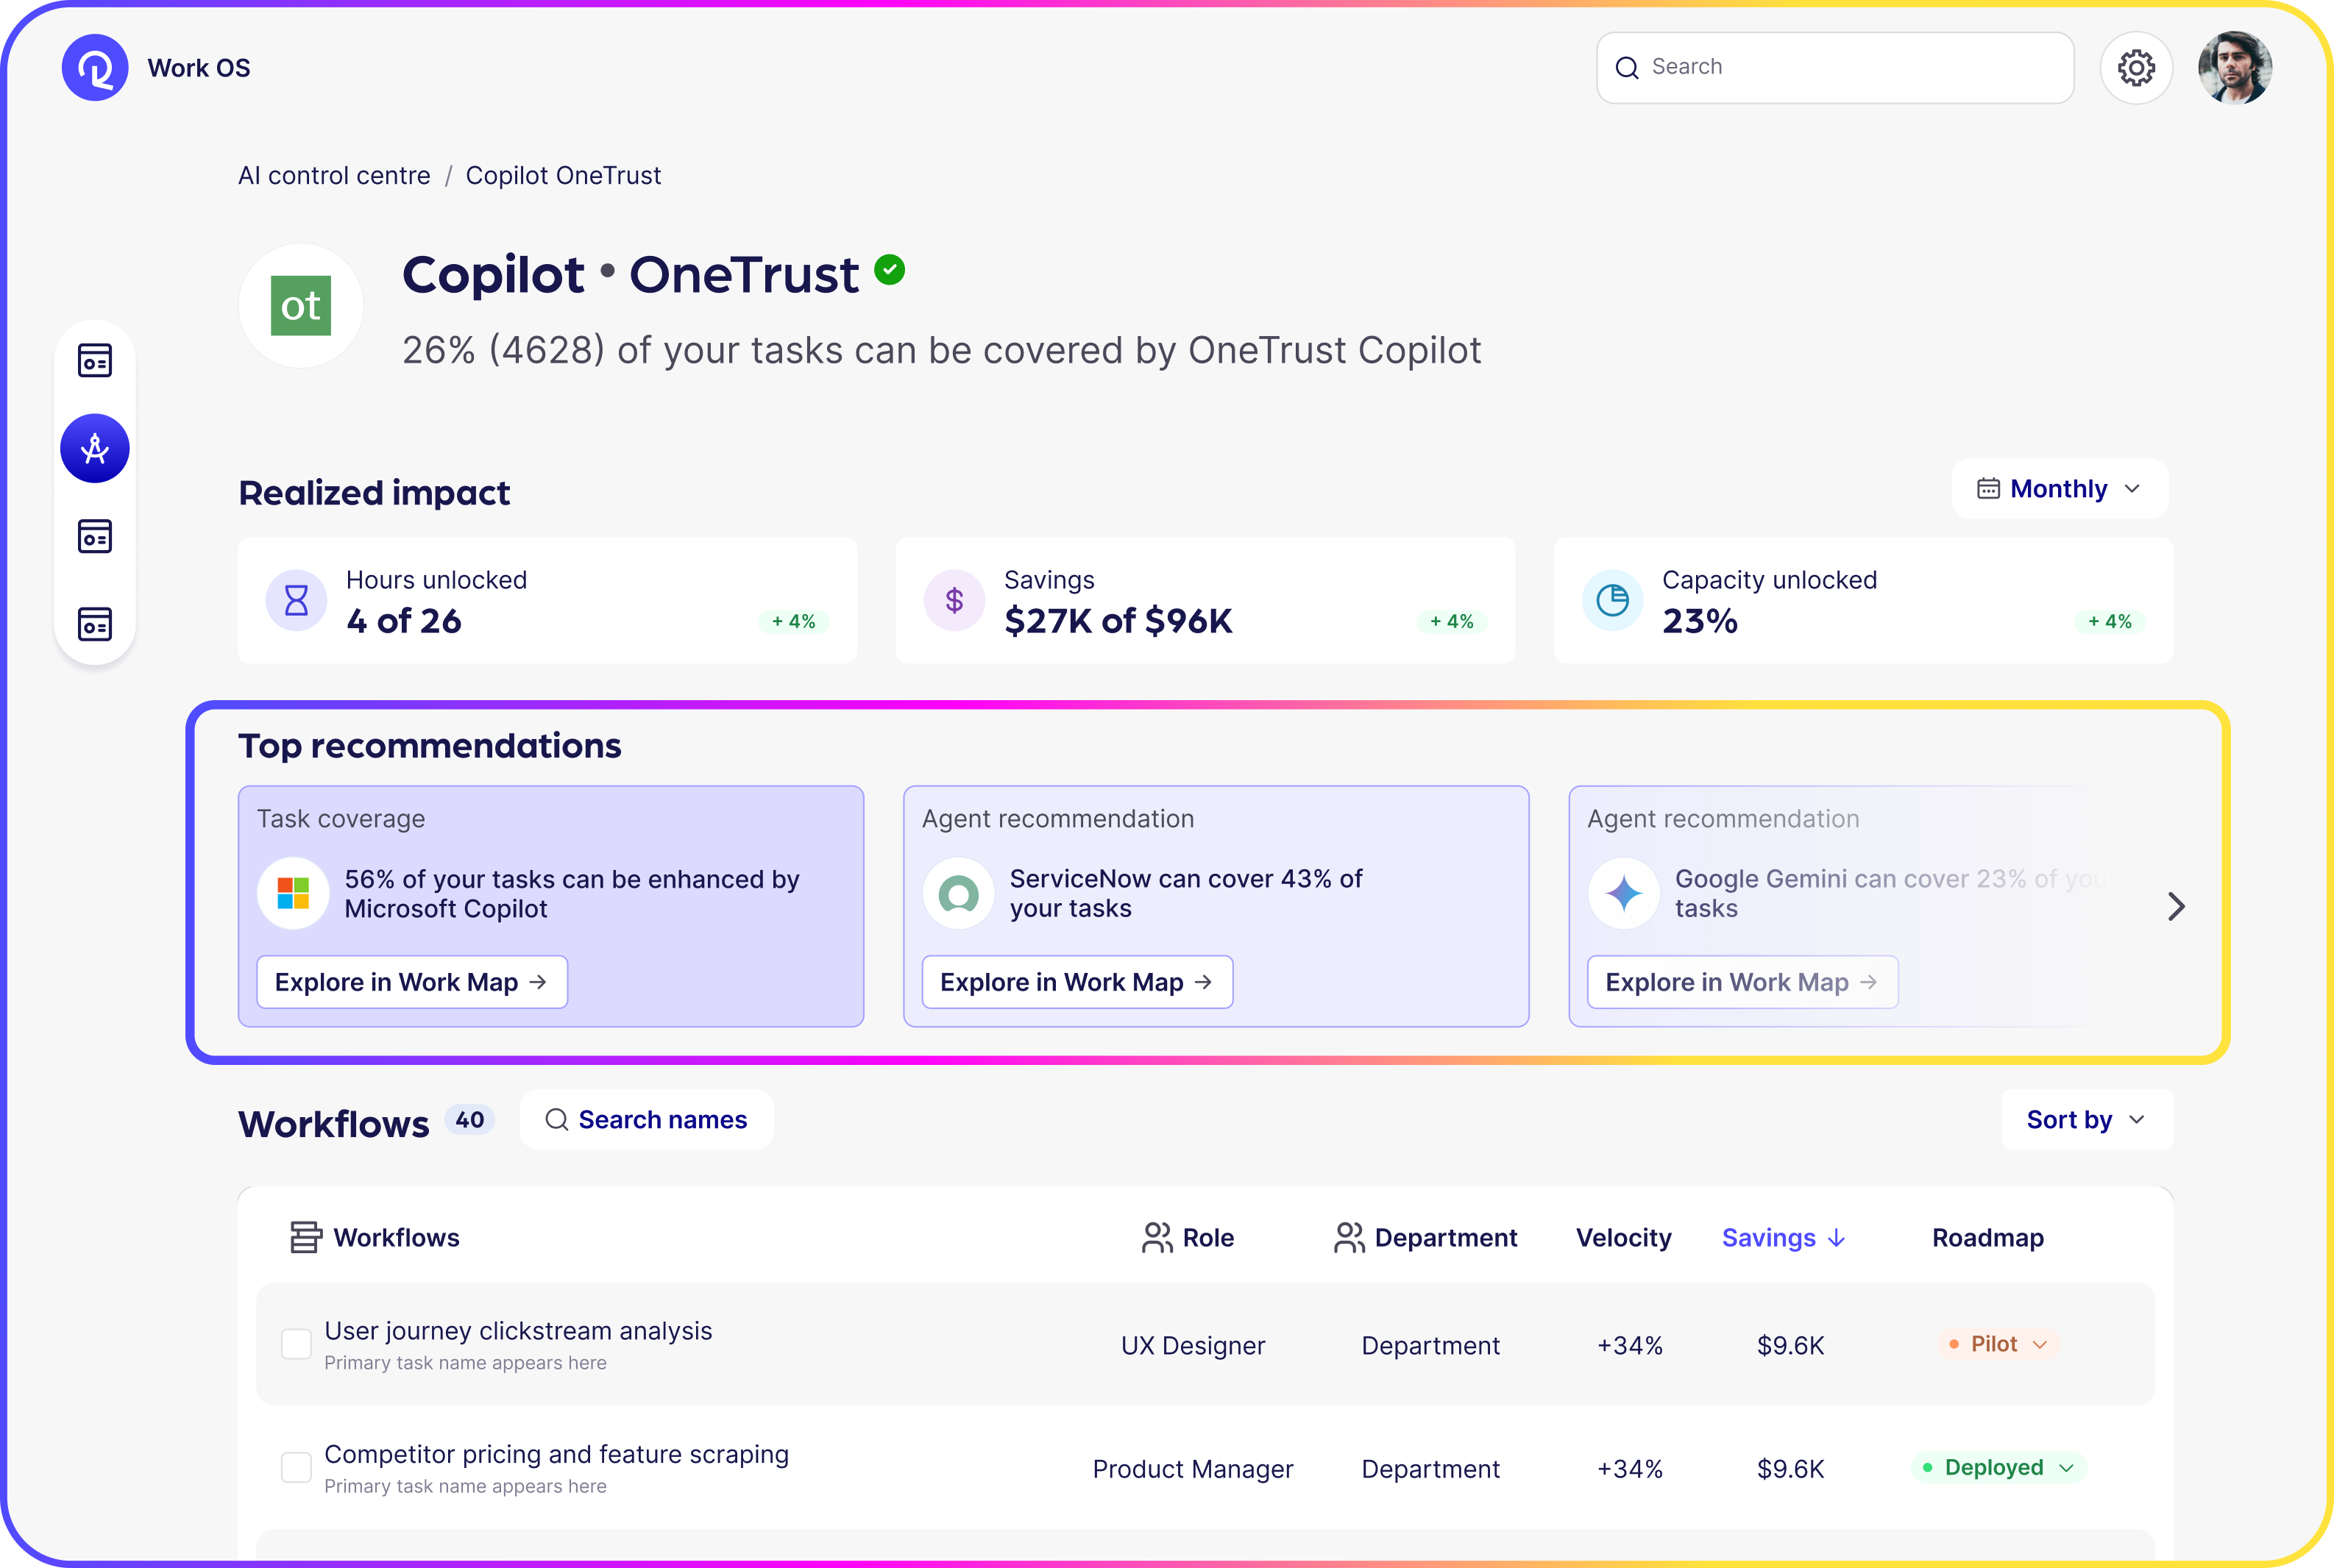This screenshot has height=1568, width=2334.
Task: Explore Google Gemini in Work Map
Action: (1742, 982)
